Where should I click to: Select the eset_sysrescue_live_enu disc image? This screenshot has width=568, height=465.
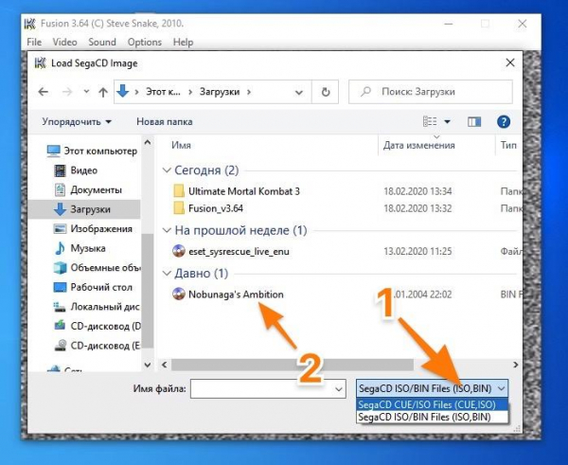[239, 252]
